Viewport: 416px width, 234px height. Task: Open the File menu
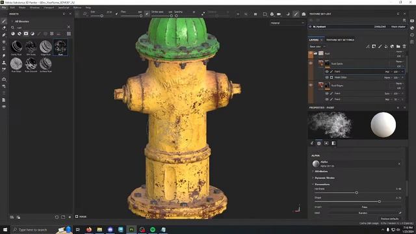(x=4, y=7)
